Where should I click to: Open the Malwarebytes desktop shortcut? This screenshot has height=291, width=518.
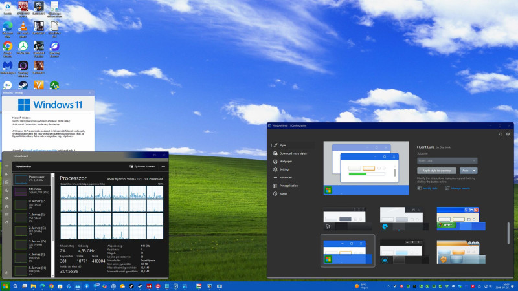[x=8, y=68]
